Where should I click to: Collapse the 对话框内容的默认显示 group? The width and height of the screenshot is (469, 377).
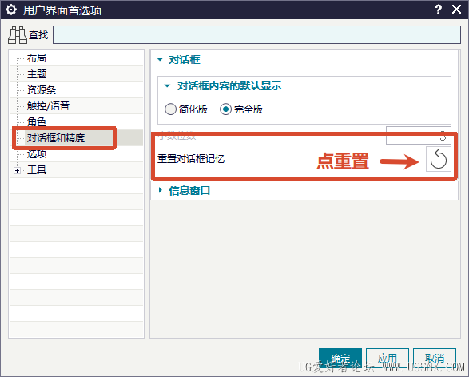(167, 86)
